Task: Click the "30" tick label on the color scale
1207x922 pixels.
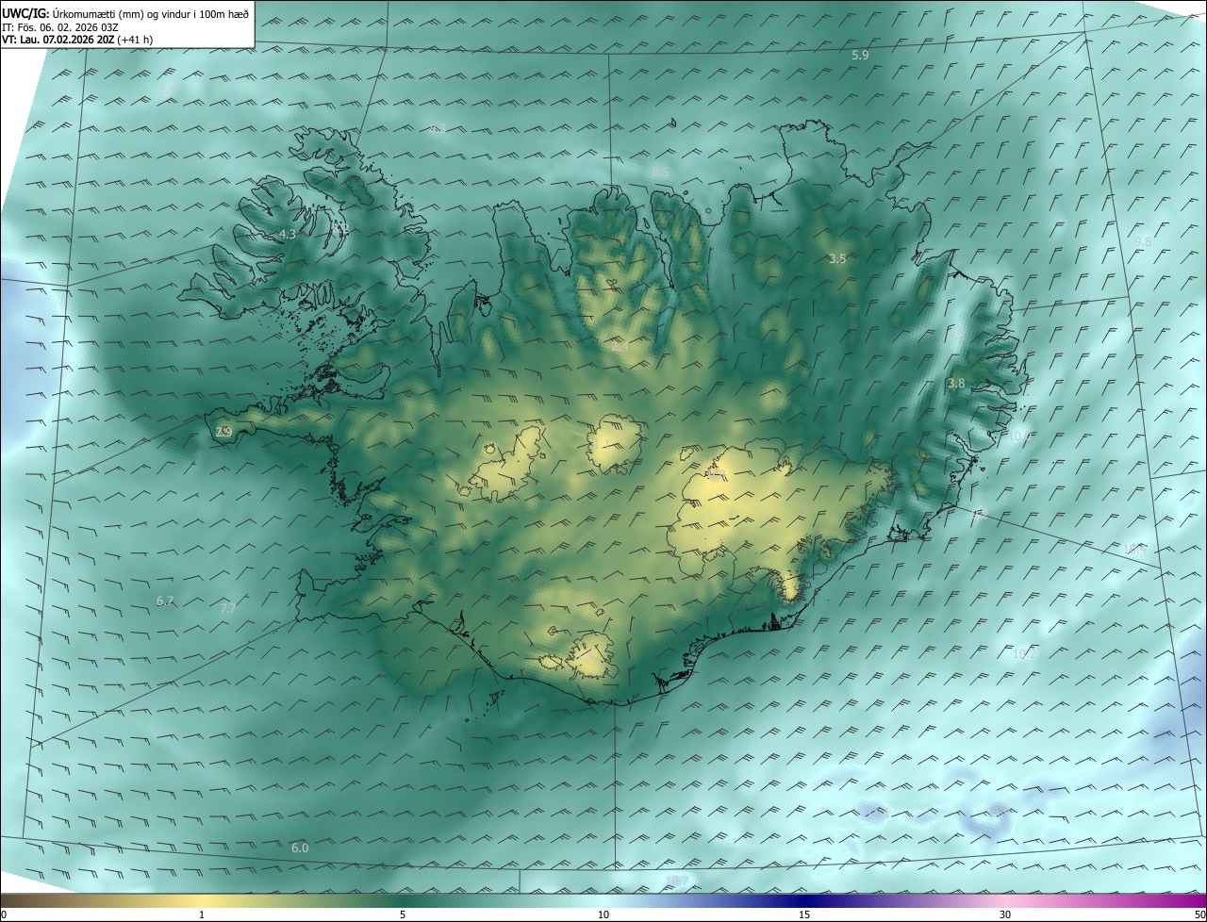Action: (x=1005, y=914)
